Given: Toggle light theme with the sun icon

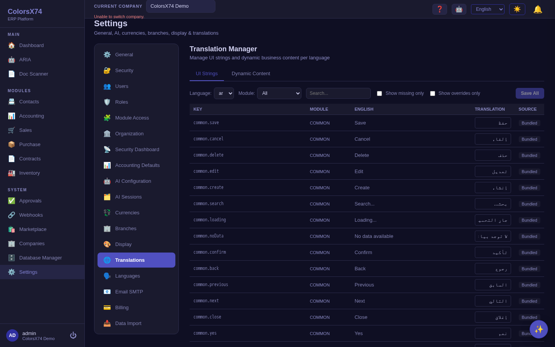Looking at the screenshot, I should coord(517,9).
